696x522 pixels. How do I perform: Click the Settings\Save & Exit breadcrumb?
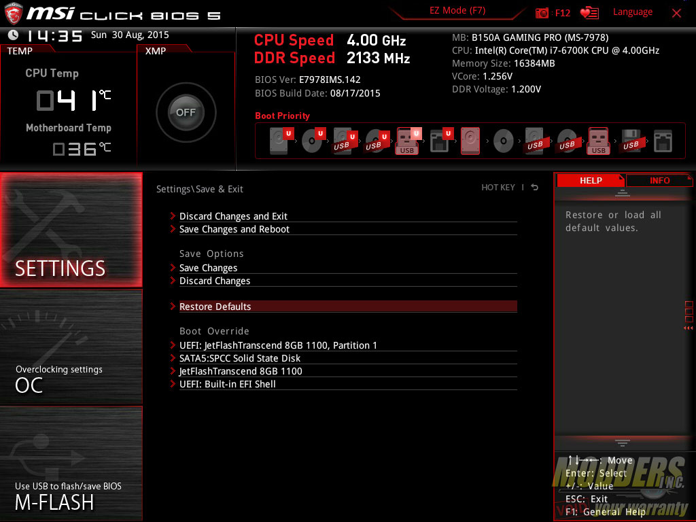click(200, 189)
